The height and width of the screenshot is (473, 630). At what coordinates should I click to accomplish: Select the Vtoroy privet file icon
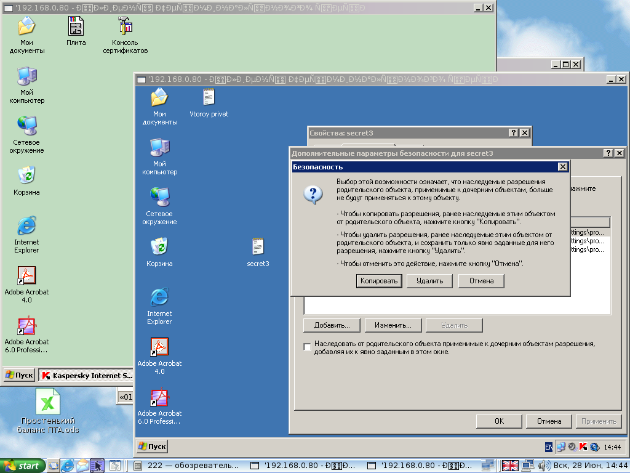pos(209,98)
